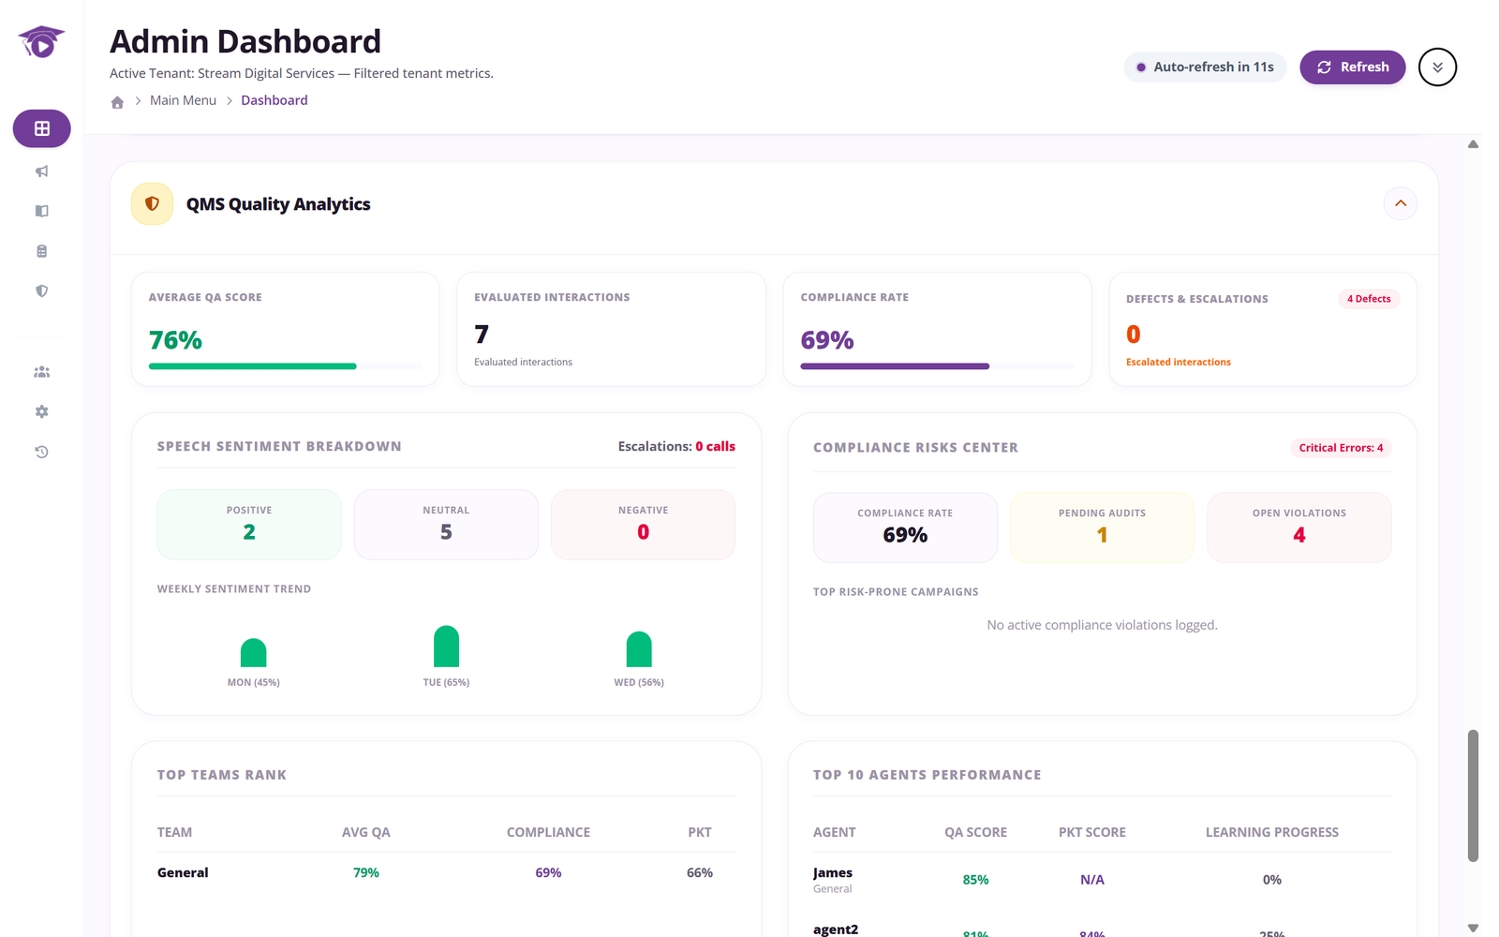Click agent James in performance table
1499x937 pixels.
[833, 872]
